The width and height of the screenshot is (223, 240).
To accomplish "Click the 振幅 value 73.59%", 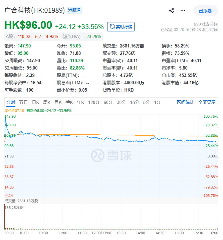I will pos(182,53).
